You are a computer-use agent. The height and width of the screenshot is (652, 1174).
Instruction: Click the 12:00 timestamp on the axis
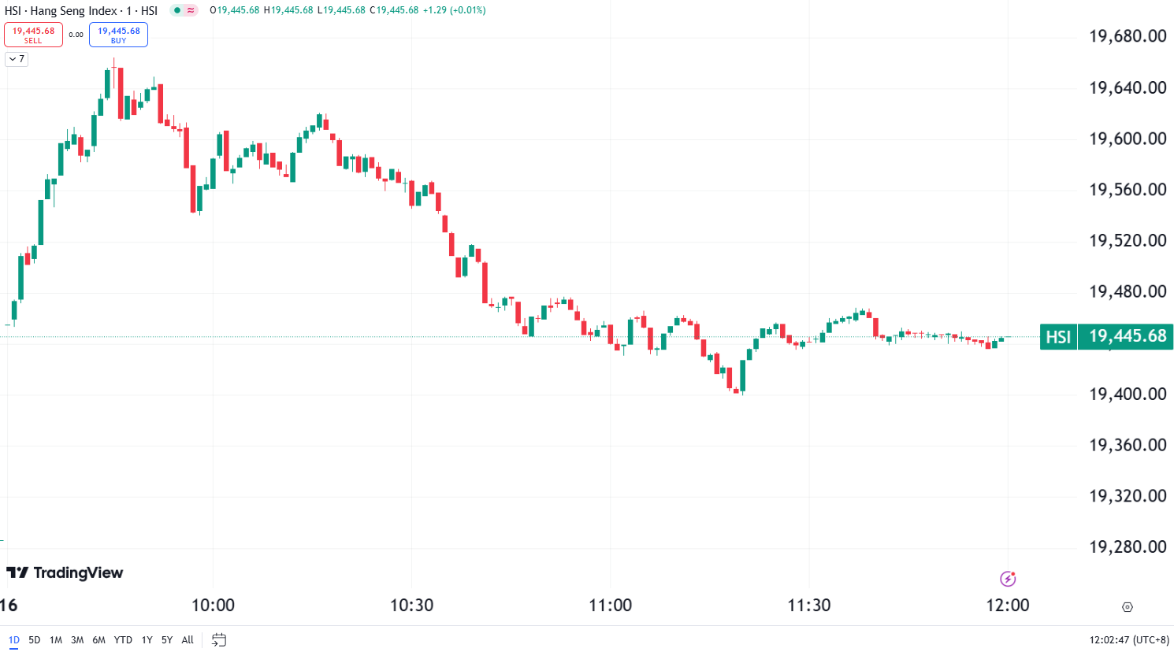1009,605
